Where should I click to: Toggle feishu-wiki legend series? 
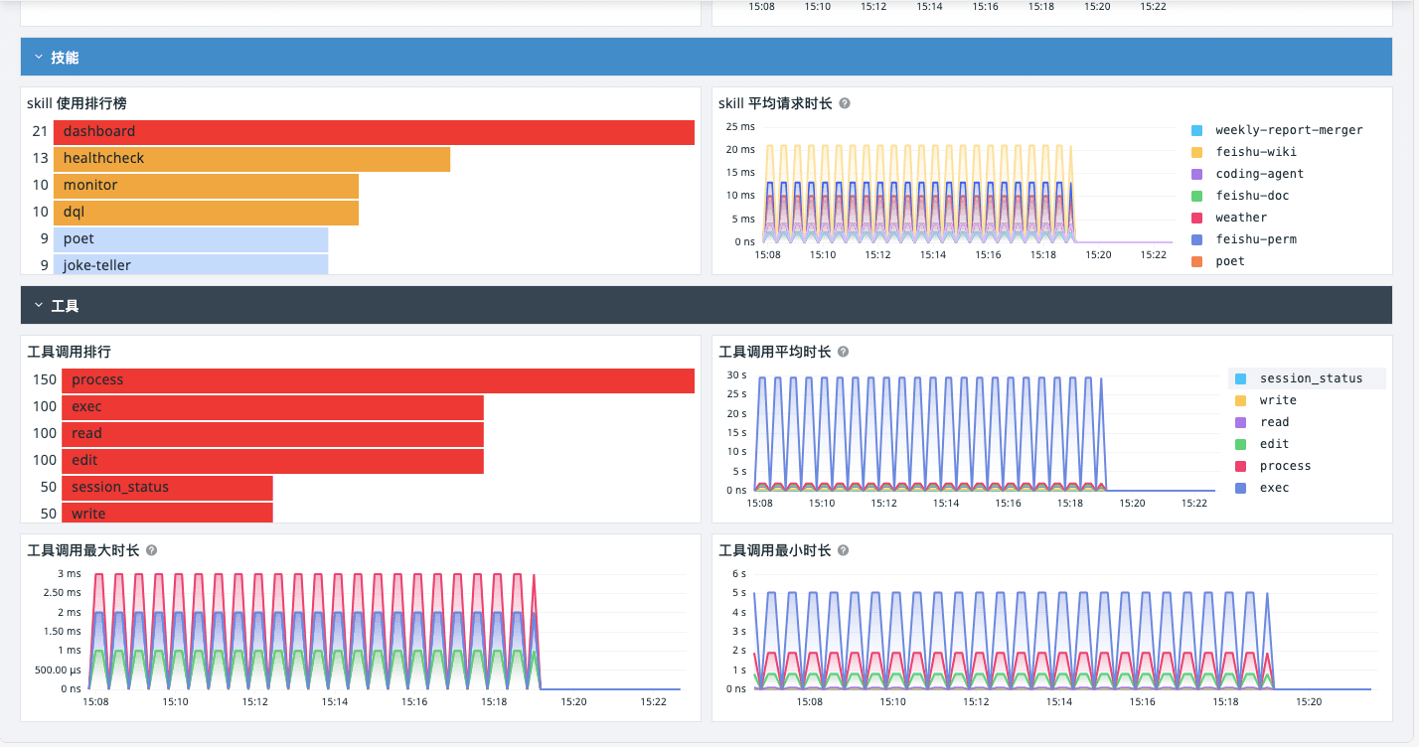(1256, 152)
